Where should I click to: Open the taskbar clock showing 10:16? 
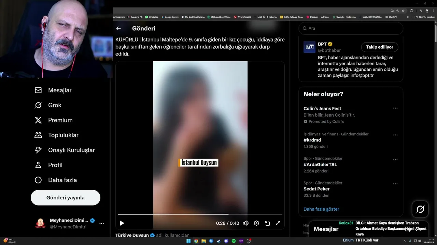[429, 241]
